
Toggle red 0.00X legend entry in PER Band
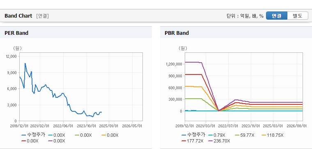30,141
